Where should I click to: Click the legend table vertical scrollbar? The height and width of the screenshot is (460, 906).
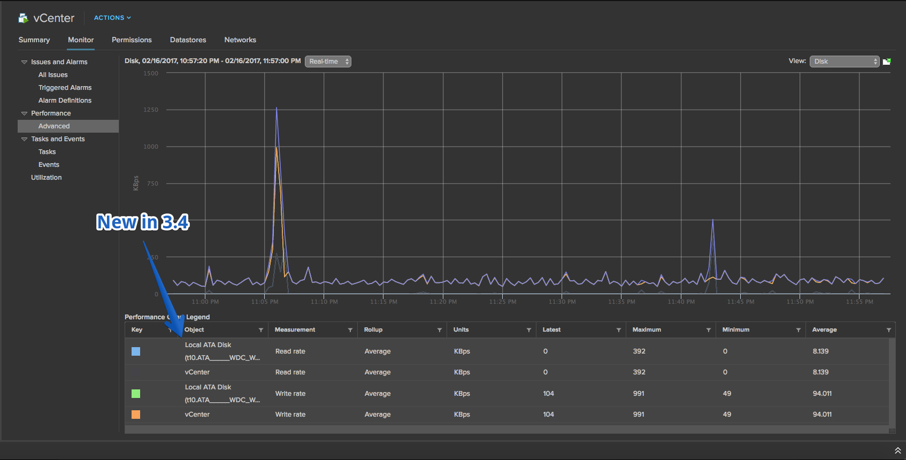click(x=892, y=382)
